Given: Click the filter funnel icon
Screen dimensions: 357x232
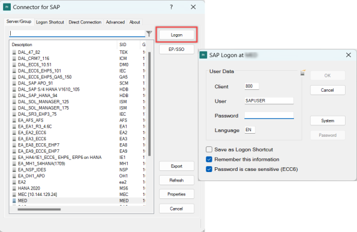Looking at the screenshot, I should coord(149,34).
